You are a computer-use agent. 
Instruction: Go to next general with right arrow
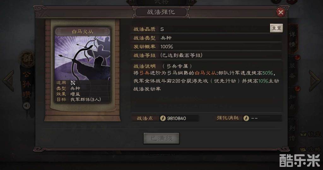[x=314, y=81]
